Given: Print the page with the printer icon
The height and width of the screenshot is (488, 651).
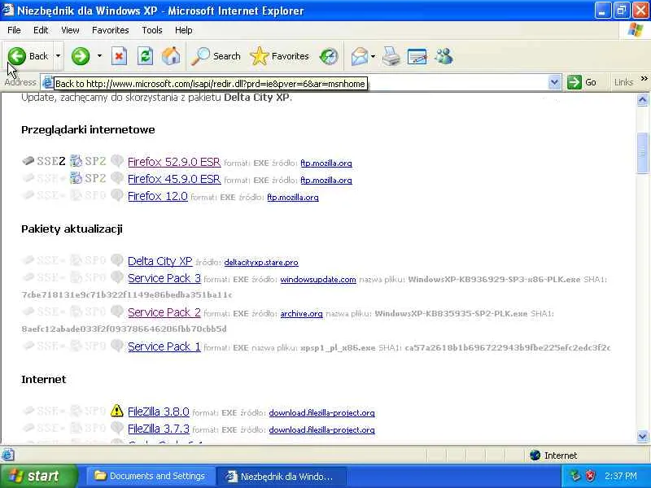Looking at the screenshot, I should coord(391,56).
